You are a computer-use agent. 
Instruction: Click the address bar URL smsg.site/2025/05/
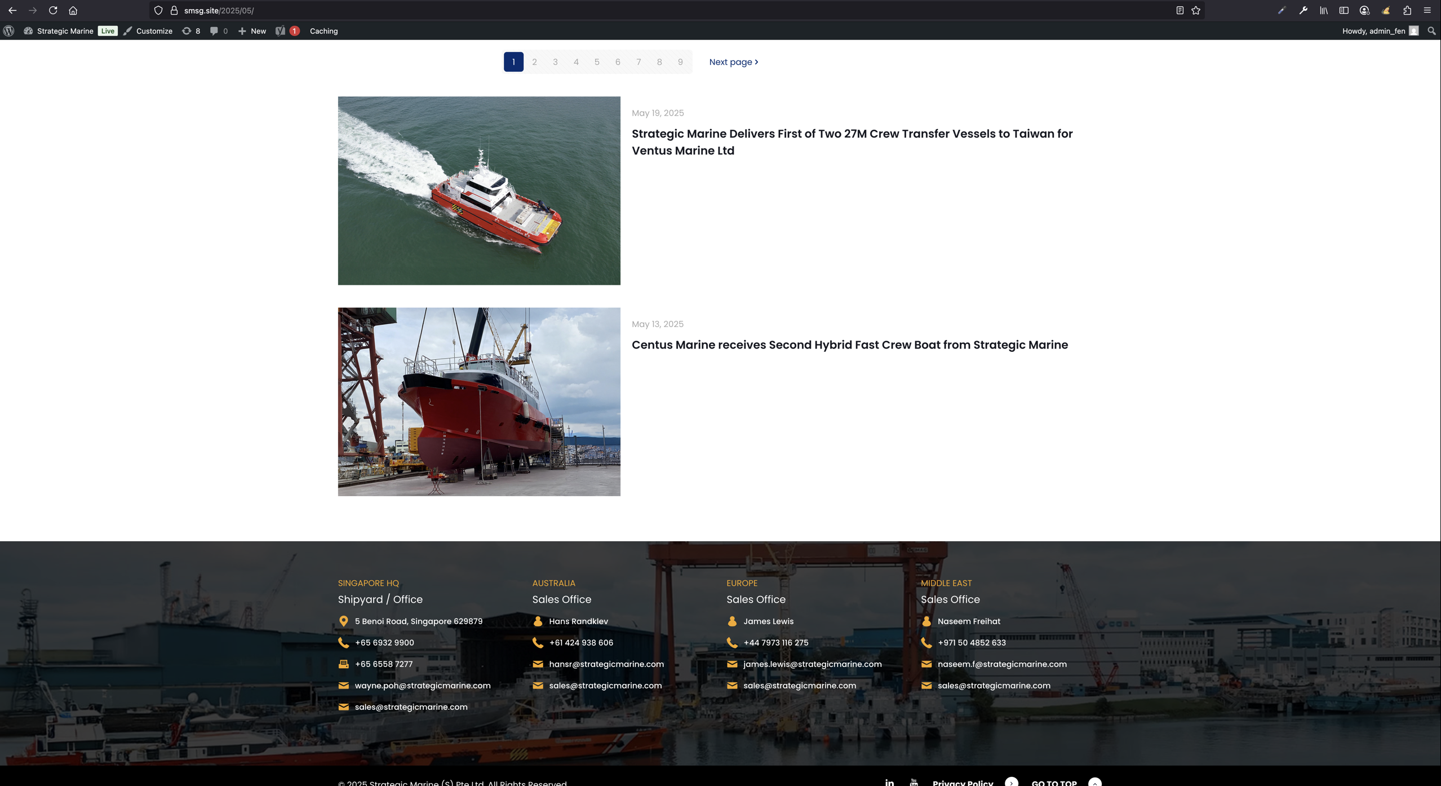(219, 10)
